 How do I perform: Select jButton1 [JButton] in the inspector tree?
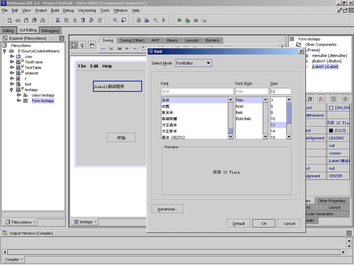point(327,61)
